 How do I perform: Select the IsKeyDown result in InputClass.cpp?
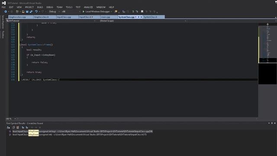click(83, 131)
